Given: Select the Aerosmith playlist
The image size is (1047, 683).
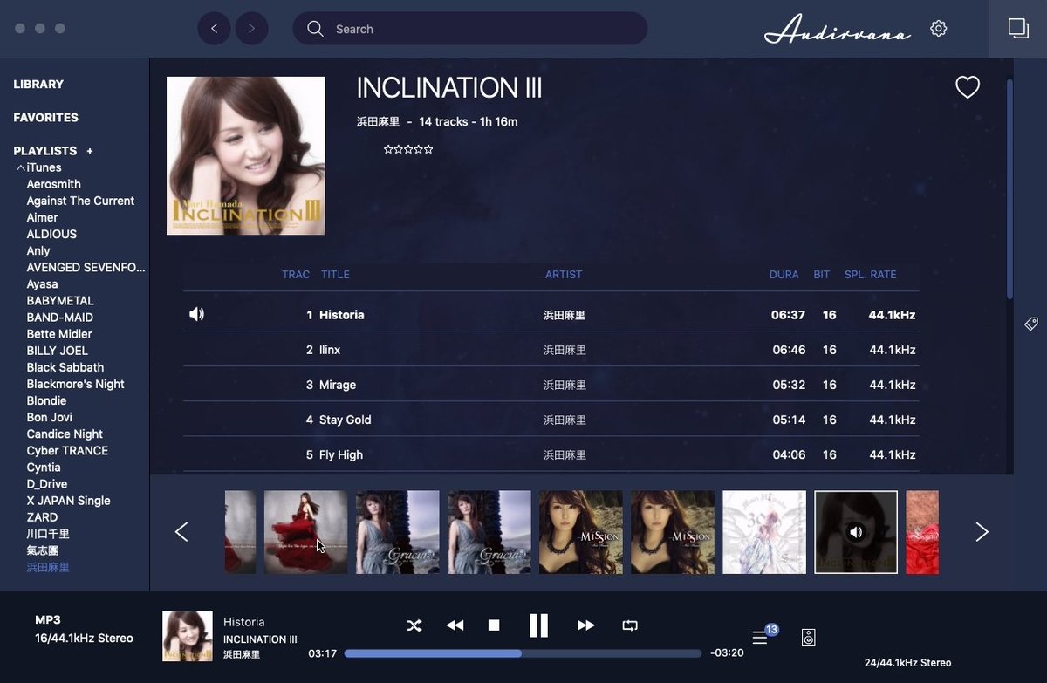Looking at the screenshot, I should coord(53,184).
